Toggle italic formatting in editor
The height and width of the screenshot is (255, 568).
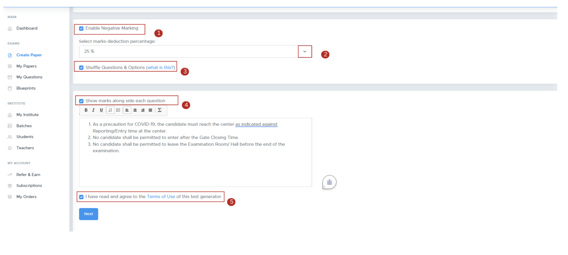pos(93,110)
